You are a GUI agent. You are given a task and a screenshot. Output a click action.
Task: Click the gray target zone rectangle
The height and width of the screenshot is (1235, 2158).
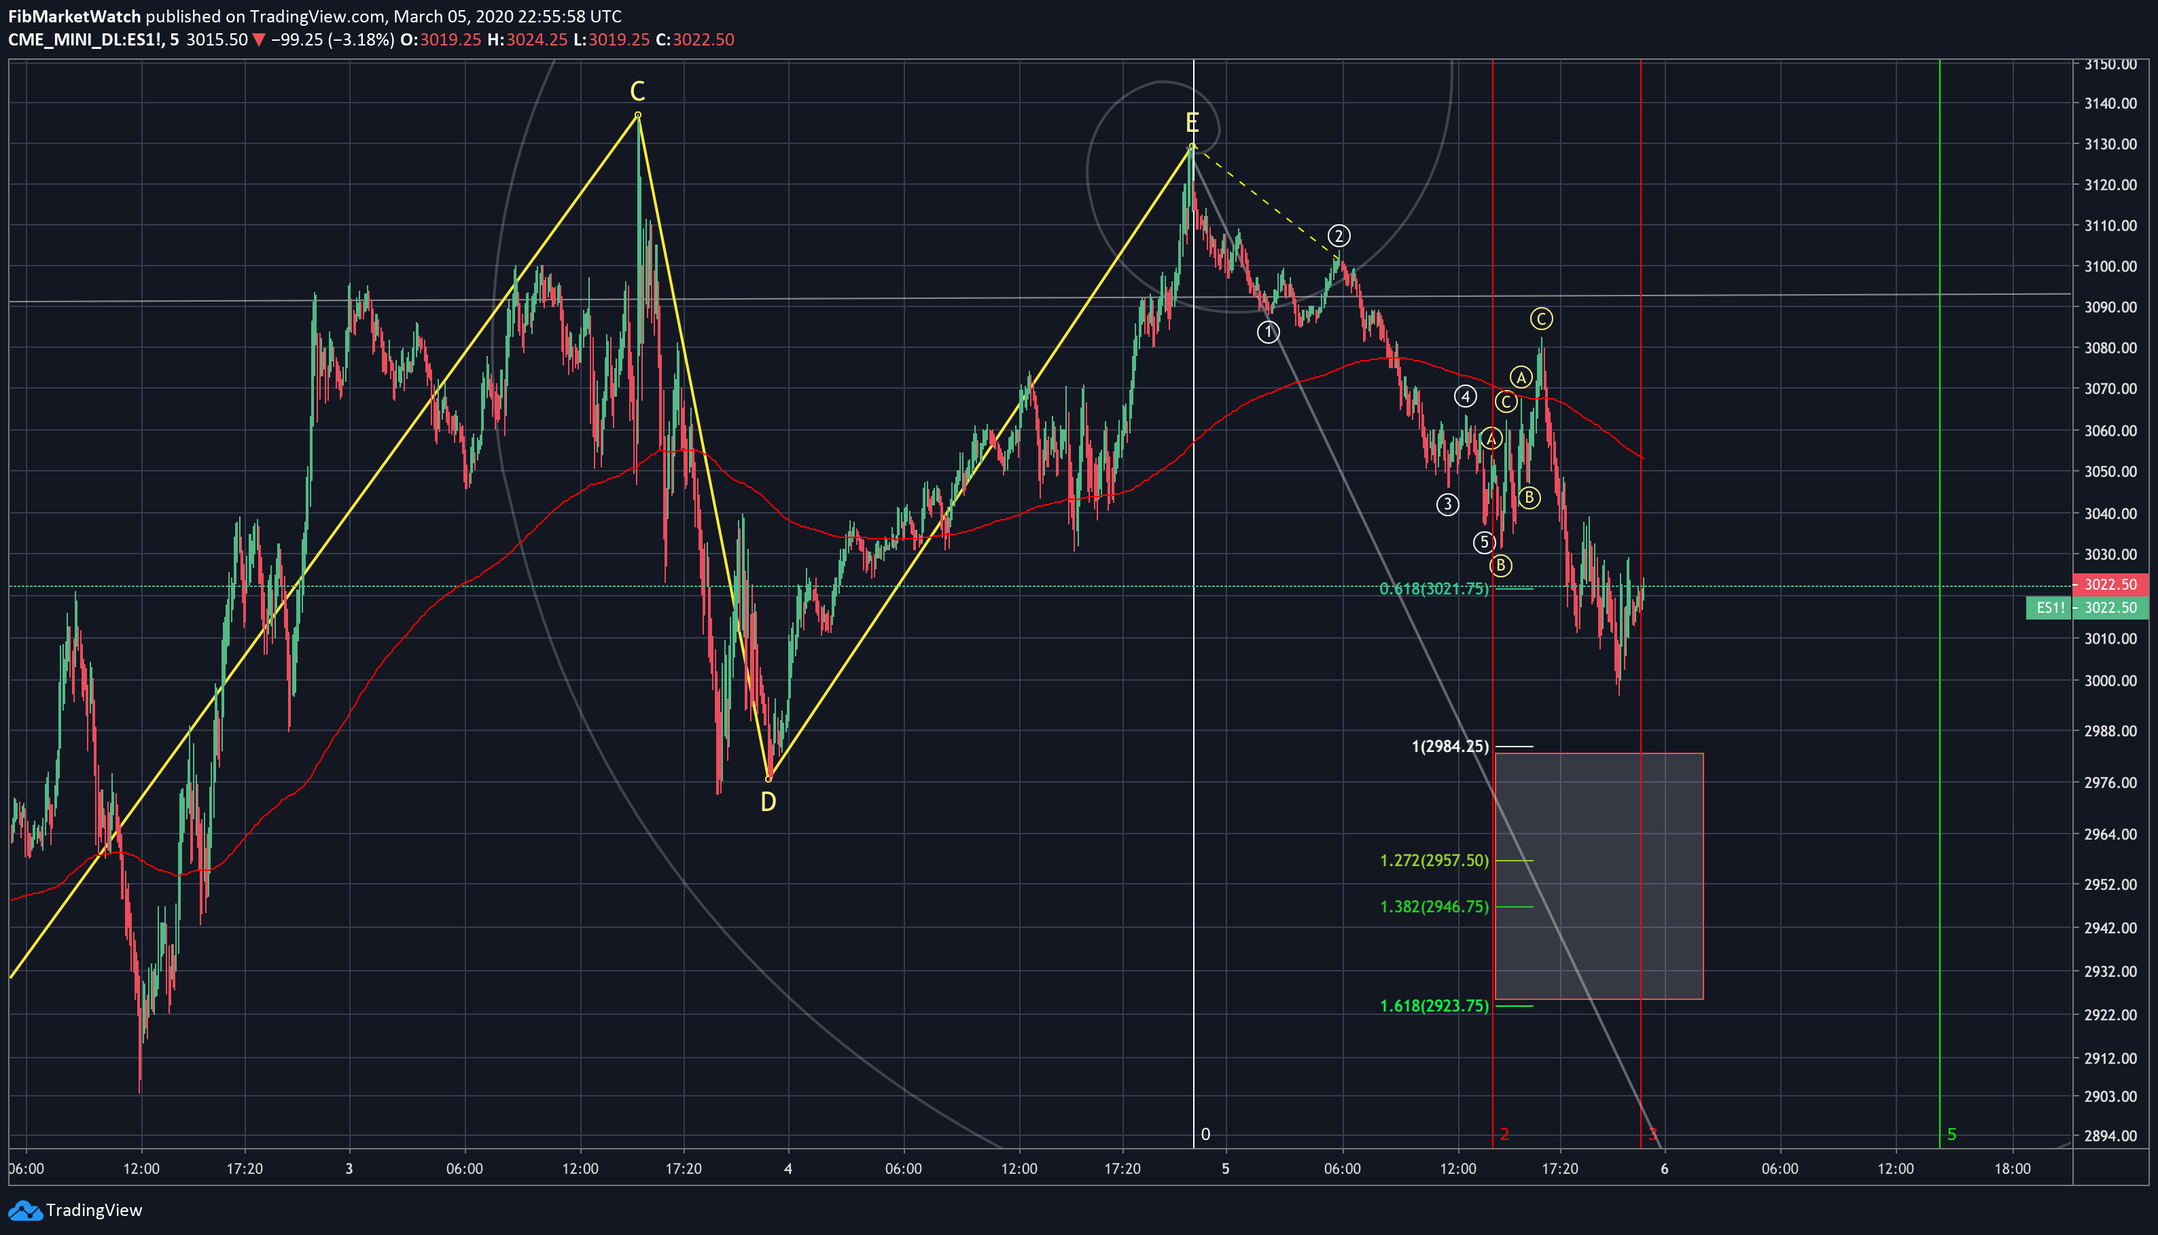click(1598, 876)
